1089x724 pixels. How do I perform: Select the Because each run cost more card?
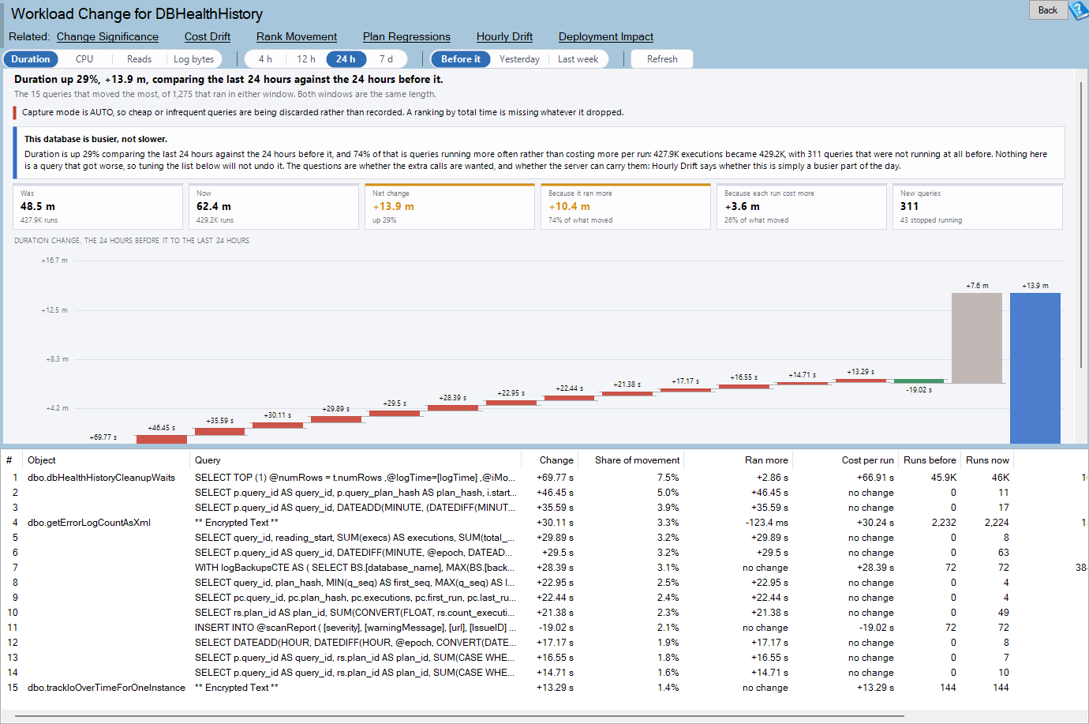(802, 207)
